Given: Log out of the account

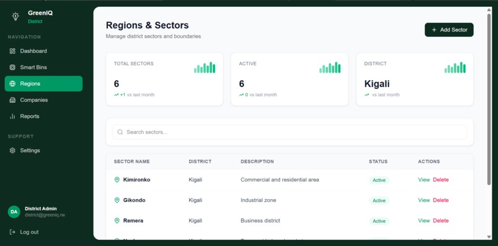Looking at the screenshot, I should (x=24, y=232).
